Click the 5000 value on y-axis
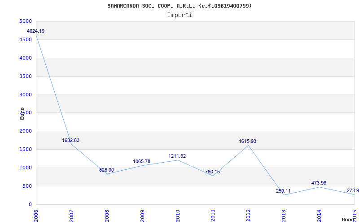 click(x=26, y=22)
